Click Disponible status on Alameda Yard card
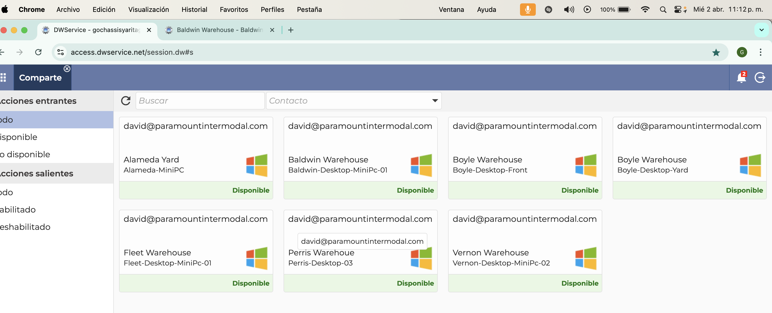The width and height of the screenshot is (772, 313). click(x=251, y=190)
